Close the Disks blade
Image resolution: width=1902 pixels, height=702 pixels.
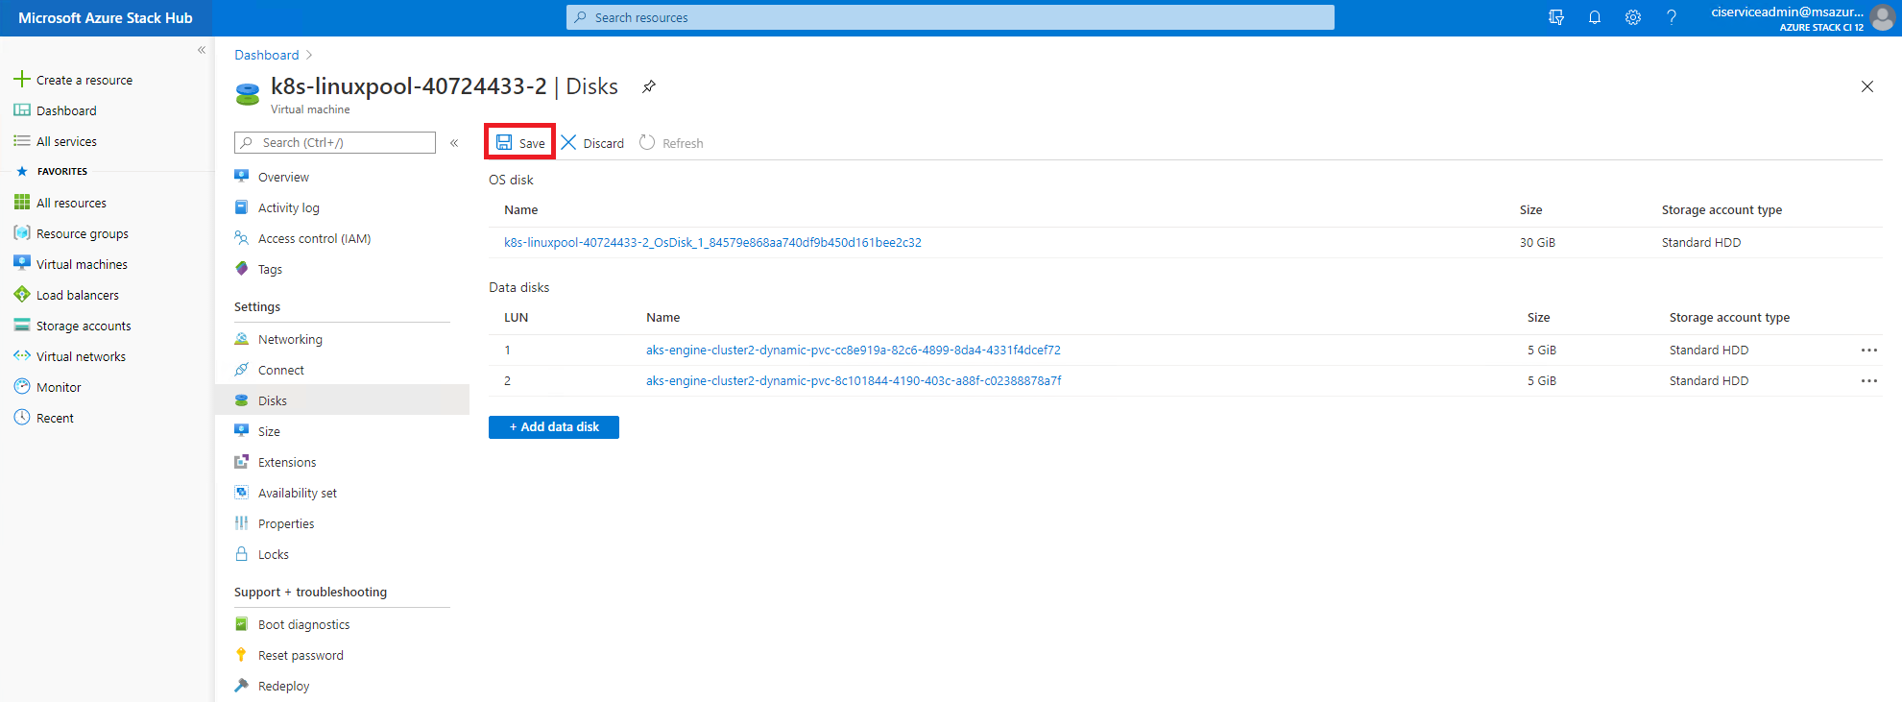(1867, 86)
